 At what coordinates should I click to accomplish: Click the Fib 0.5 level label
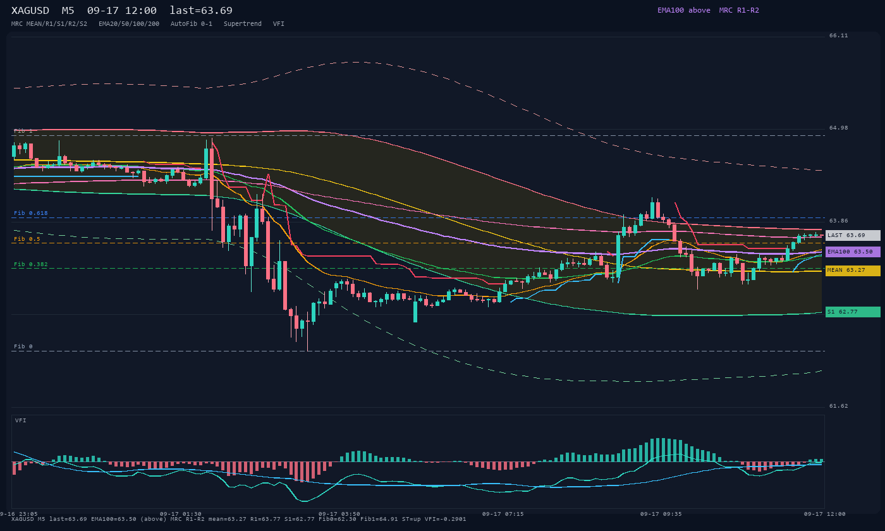click(x=27, y=239)
